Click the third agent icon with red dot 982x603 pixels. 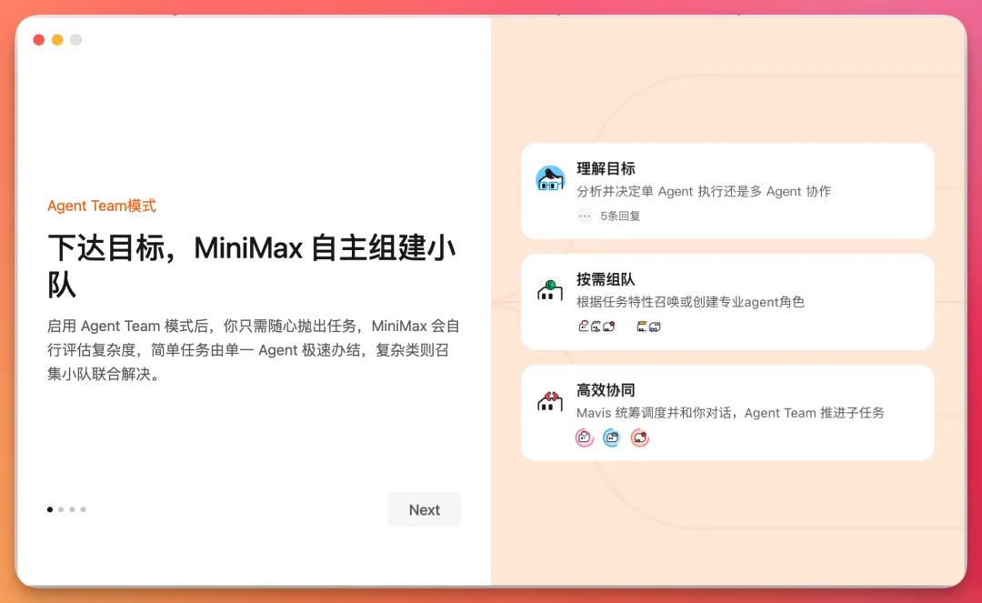(608, 327)
